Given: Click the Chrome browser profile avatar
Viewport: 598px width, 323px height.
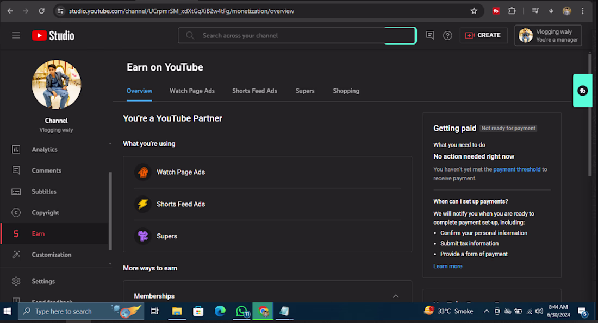Looking at the screenshot, I should coord(566,11).
